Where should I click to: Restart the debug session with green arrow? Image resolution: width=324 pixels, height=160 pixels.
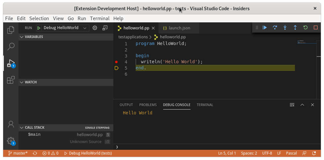pyautogui.click(x=305, y=27)
